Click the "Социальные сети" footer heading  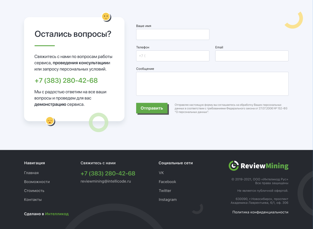click(176, 163)
